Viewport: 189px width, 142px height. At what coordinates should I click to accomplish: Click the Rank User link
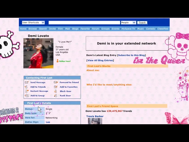(x=65, y=96)
